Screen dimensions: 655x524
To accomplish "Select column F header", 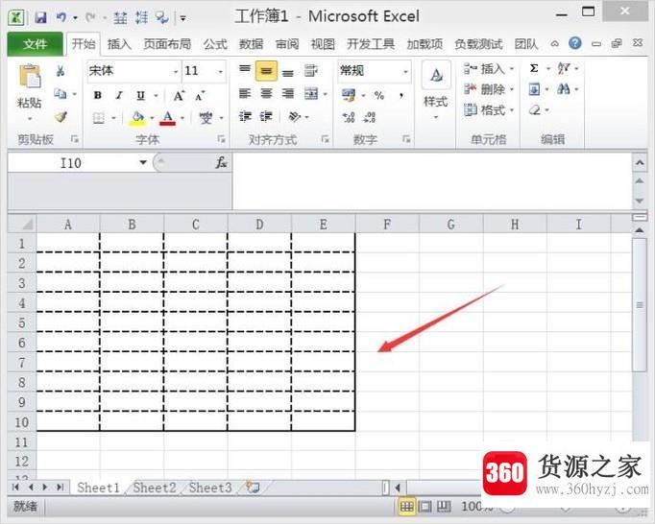I will (x=387, y=225).
